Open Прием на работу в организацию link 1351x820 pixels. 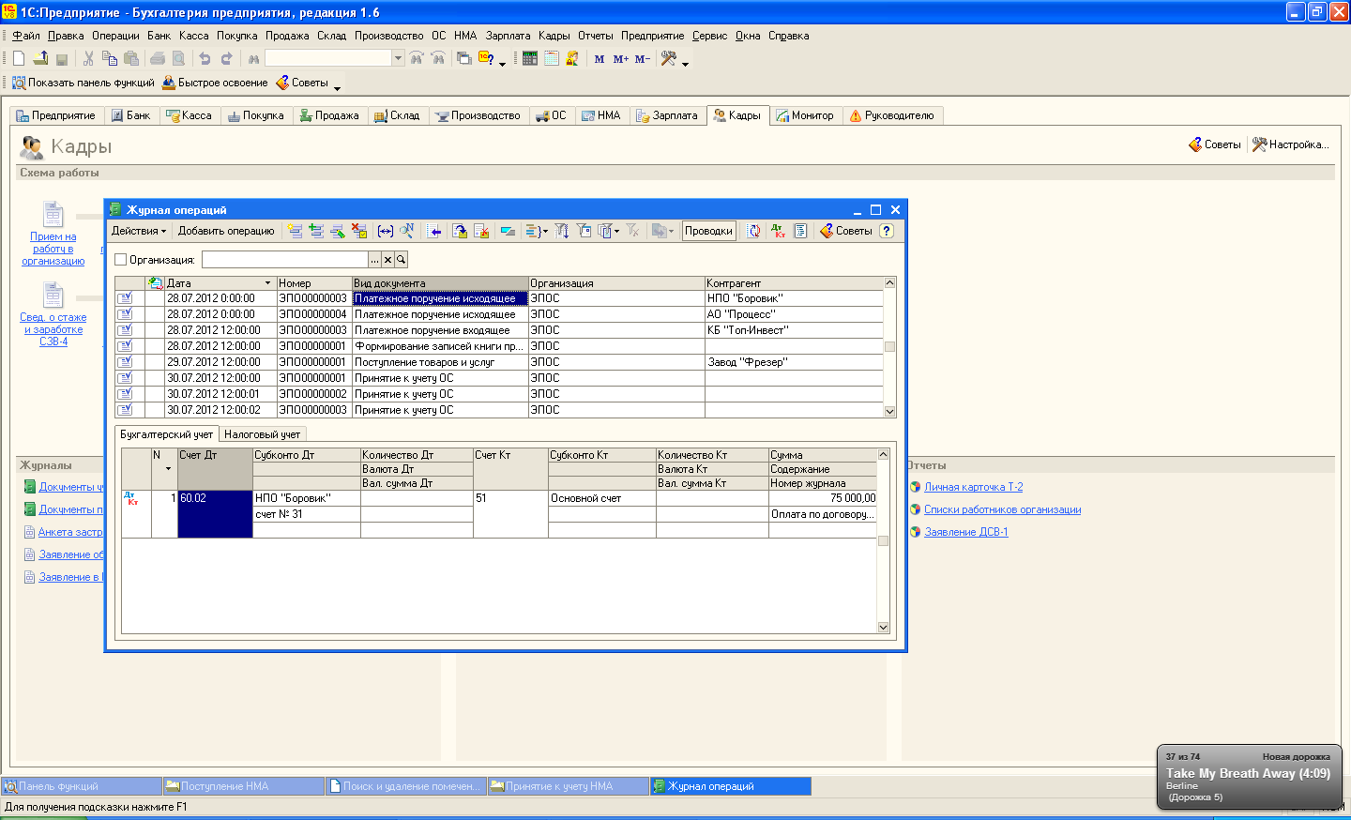click(53, 249)
